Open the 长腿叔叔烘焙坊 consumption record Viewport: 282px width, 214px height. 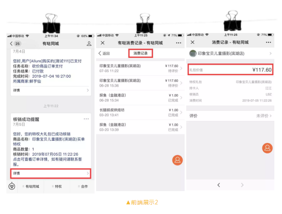[140, 112]
